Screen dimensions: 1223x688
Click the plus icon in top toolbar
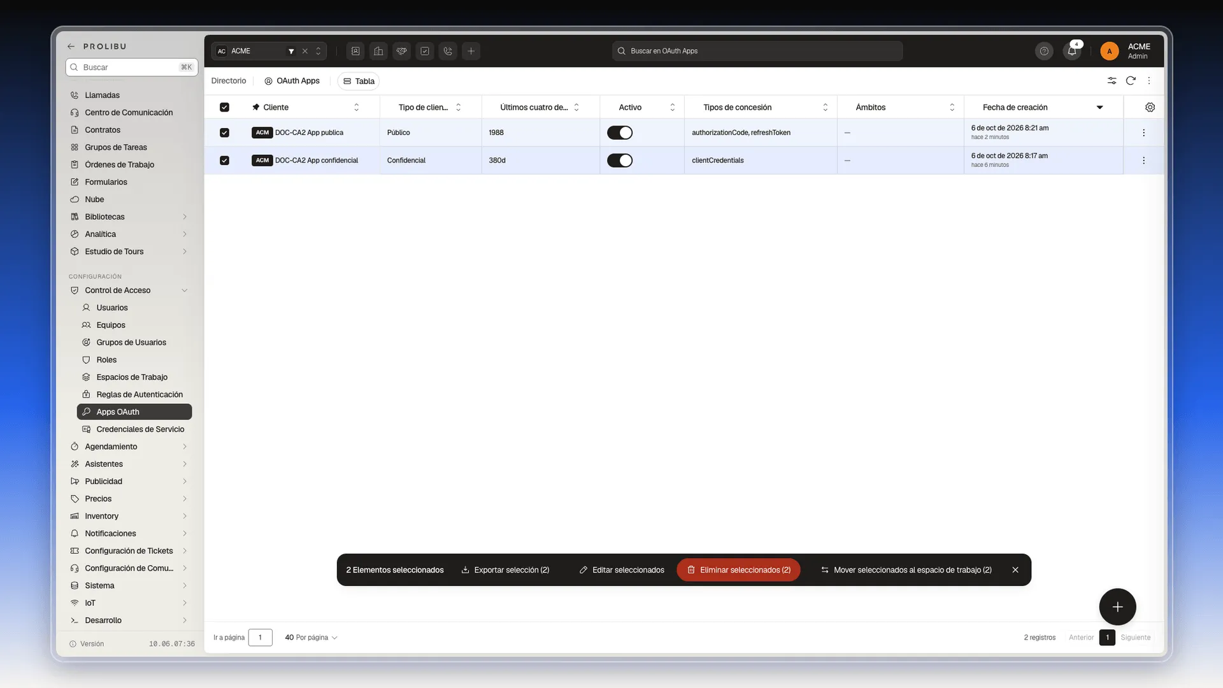coord(471,51)
